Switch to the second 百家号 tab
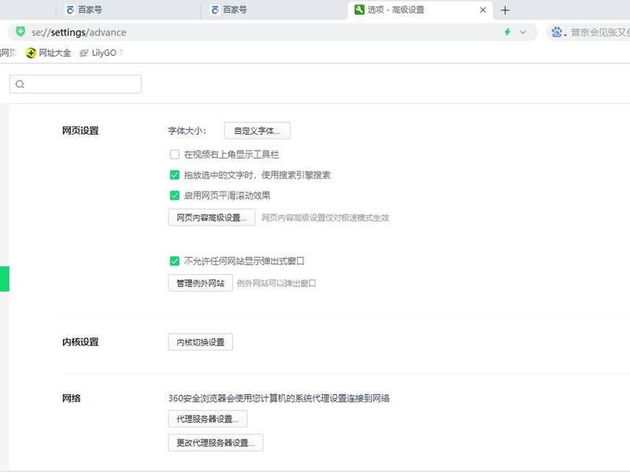The height and width of the screenshot is (473, 630). tap(273, 10)
